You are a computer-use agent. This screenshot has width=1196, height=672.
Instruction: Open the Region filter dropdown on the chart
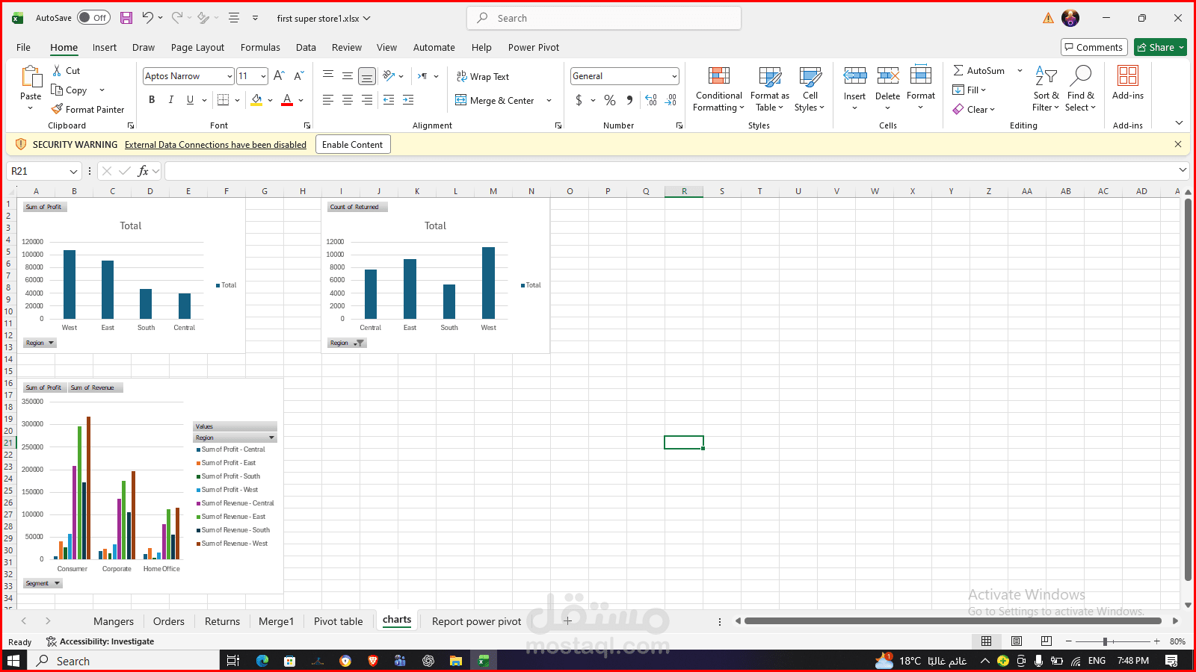click(x=39, y=343)
